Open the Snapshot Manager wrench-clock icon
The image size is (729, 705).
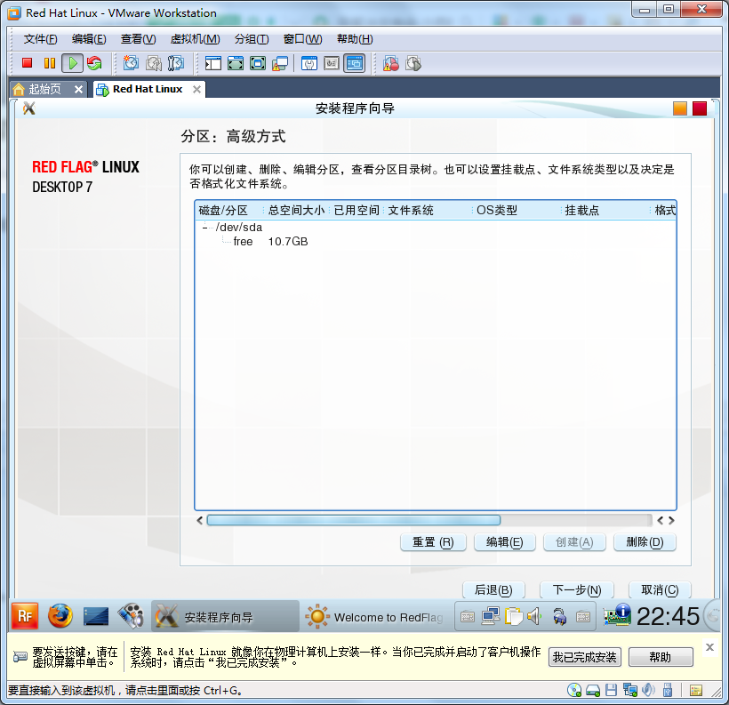176,63
